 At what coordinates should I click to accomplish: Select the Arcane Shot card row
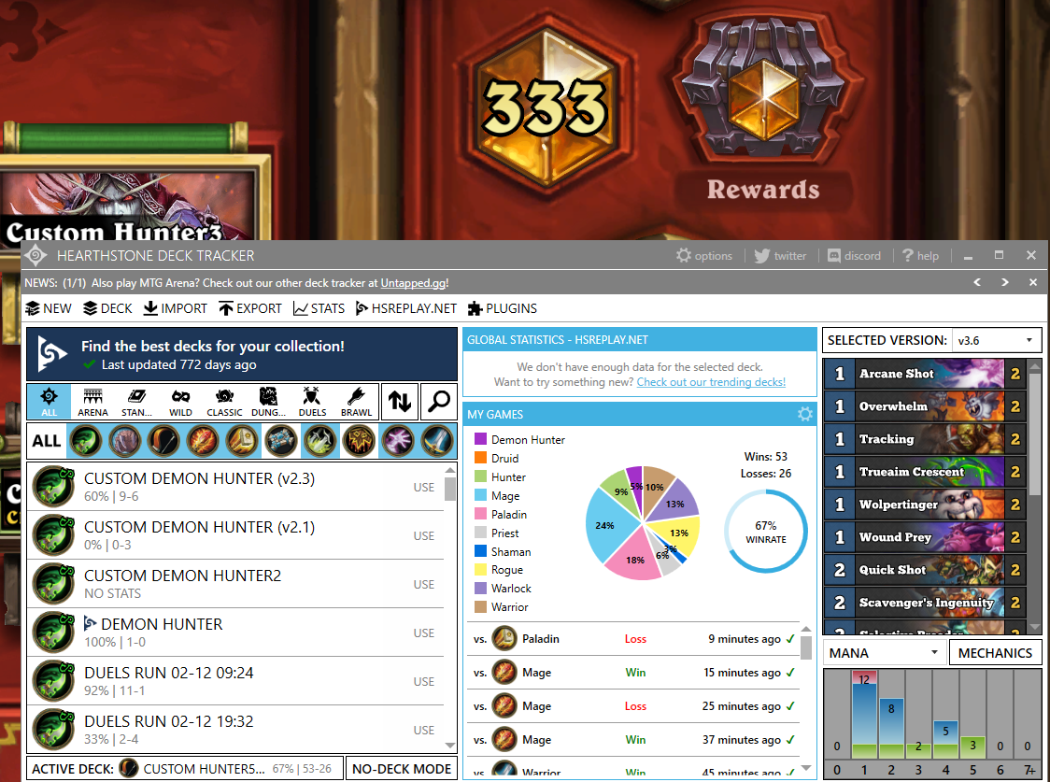coord(925,374)
